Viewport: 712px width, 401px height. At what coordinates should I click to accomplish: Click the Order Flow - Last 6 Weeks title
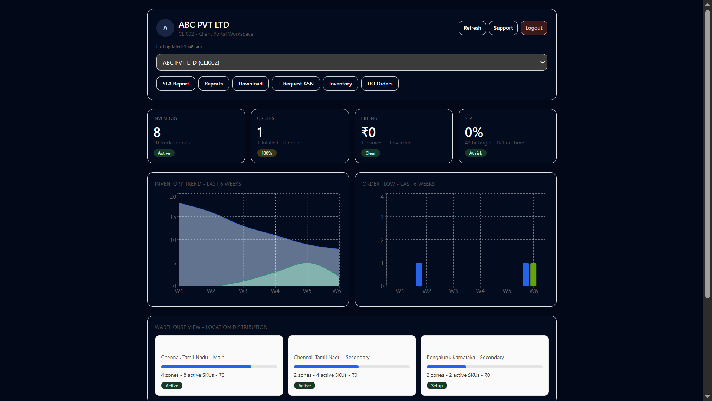[x=398, y=184]
